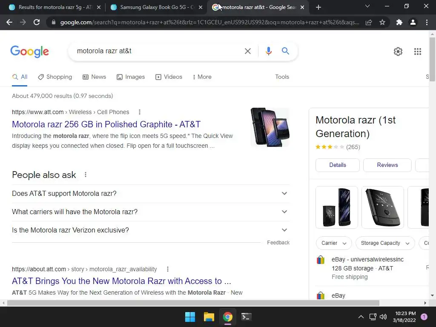Open the Chrome three-dot menu
Screen dimensions: 436x327
coord(427,22)
